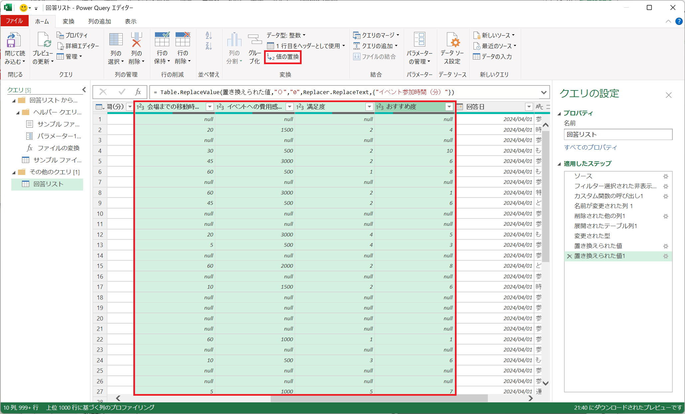
Task: Collapse ヘルパー クエリ folder
Action: coord(18,112)
